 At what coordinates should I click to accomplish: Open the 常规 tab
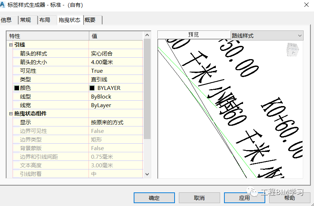(x=28, y=20)
